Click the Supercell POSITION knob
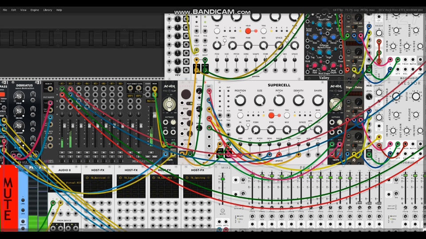426x239 pixels. [x=240, y=100]
